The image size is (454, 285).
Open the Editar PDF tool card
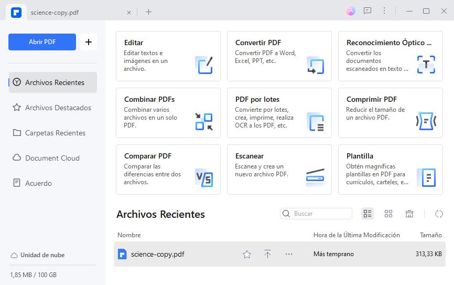[168, 56]
